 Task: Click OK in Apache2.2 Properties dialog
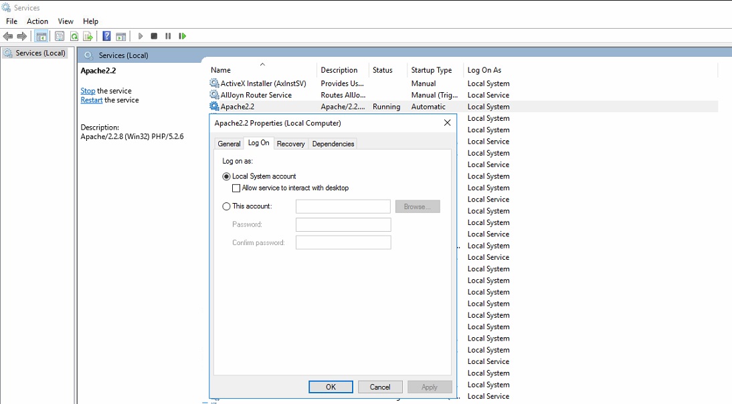point(331,387)
